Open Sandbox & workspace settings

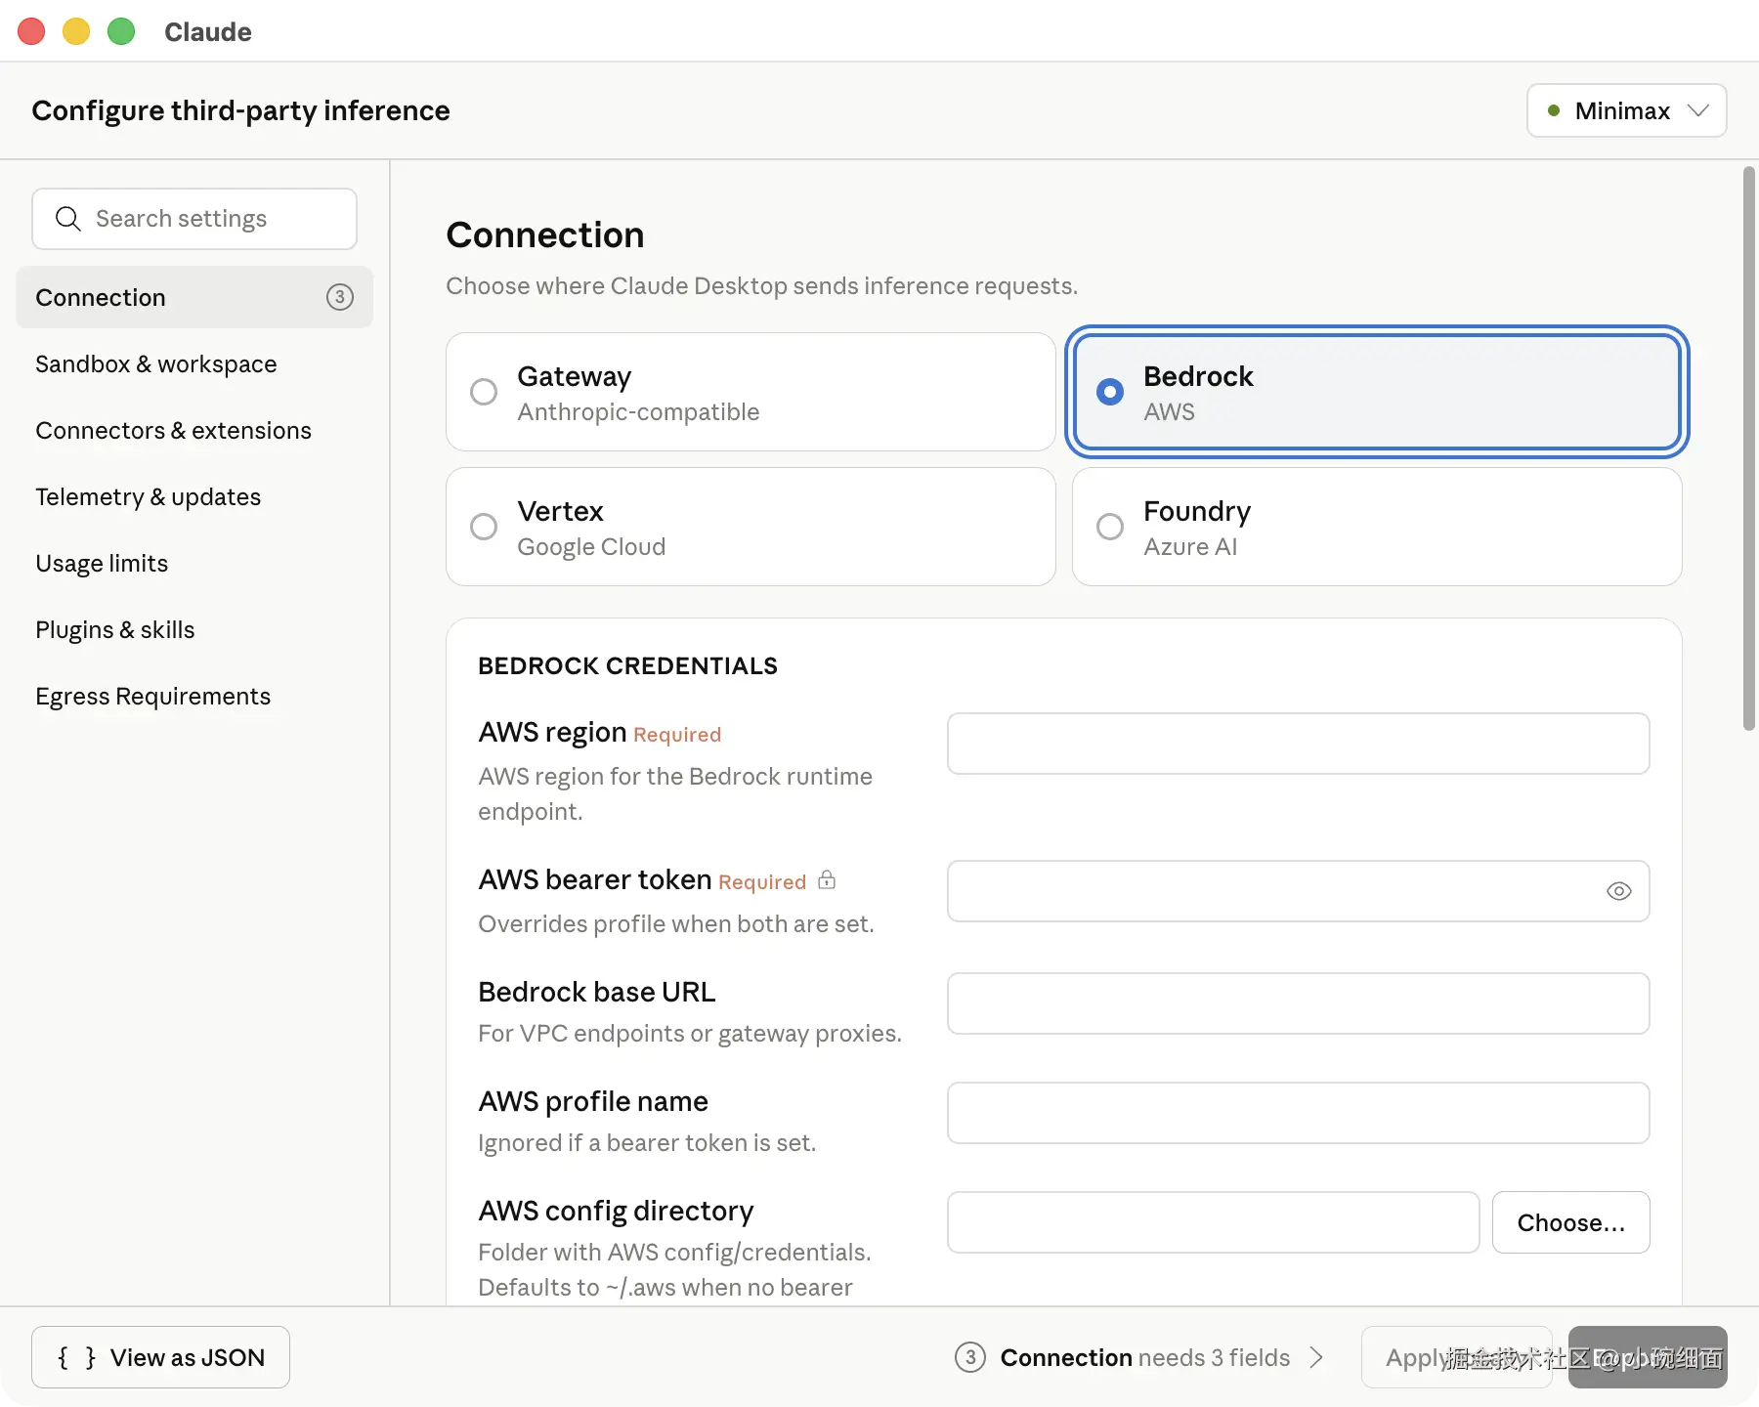tap(156, 364)
